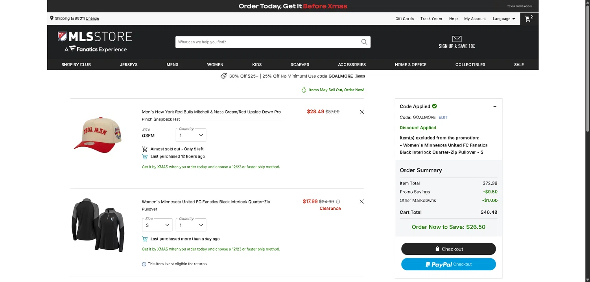
Task: Open the Kids menu
Action: click(257, 64)
